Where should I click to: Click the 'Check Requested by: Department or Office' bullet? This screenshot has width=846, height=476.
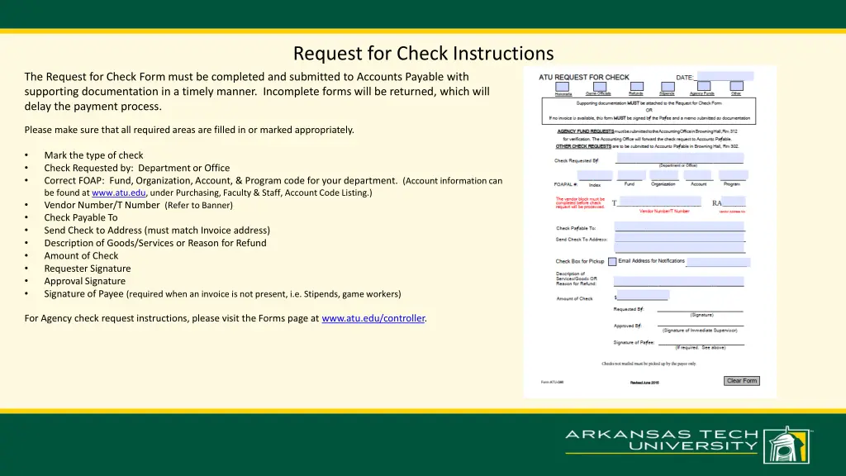tap(137, 168)
